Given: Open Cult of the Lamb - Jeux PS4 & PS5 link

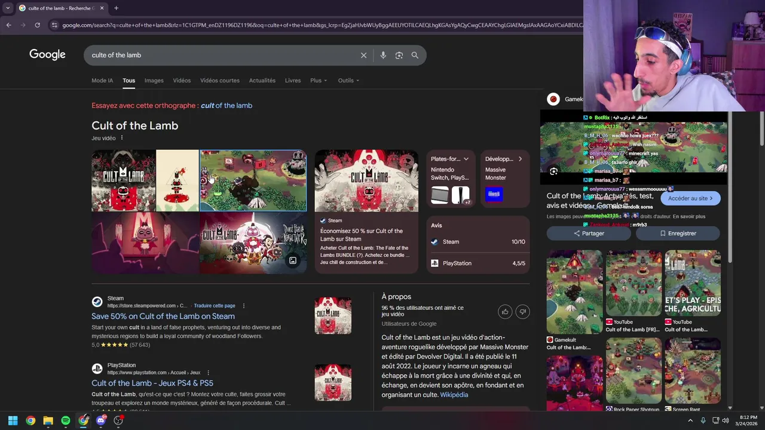Looking at the screenshot, I should 152,383.
